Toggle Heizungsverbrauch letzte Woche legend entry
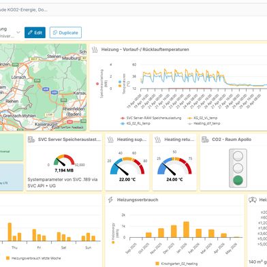This screenshot has height=267, width=267. point(33,258)
